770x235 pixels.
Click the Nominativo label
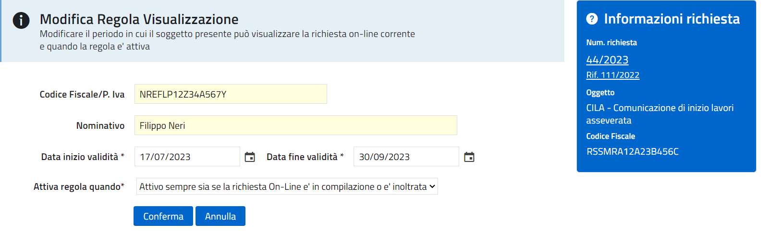(100, 126)
